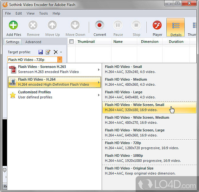This screenshot has height=192, width=199.
Task: Click the Add Files icon
Action: [14, 25]
